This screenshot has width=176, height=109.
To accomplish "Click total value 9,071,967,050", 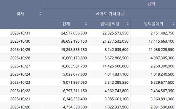I will coord(75,83).
